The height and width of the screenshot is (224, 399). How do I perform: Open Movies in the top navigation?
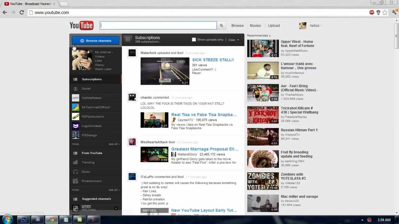point(255,26)
